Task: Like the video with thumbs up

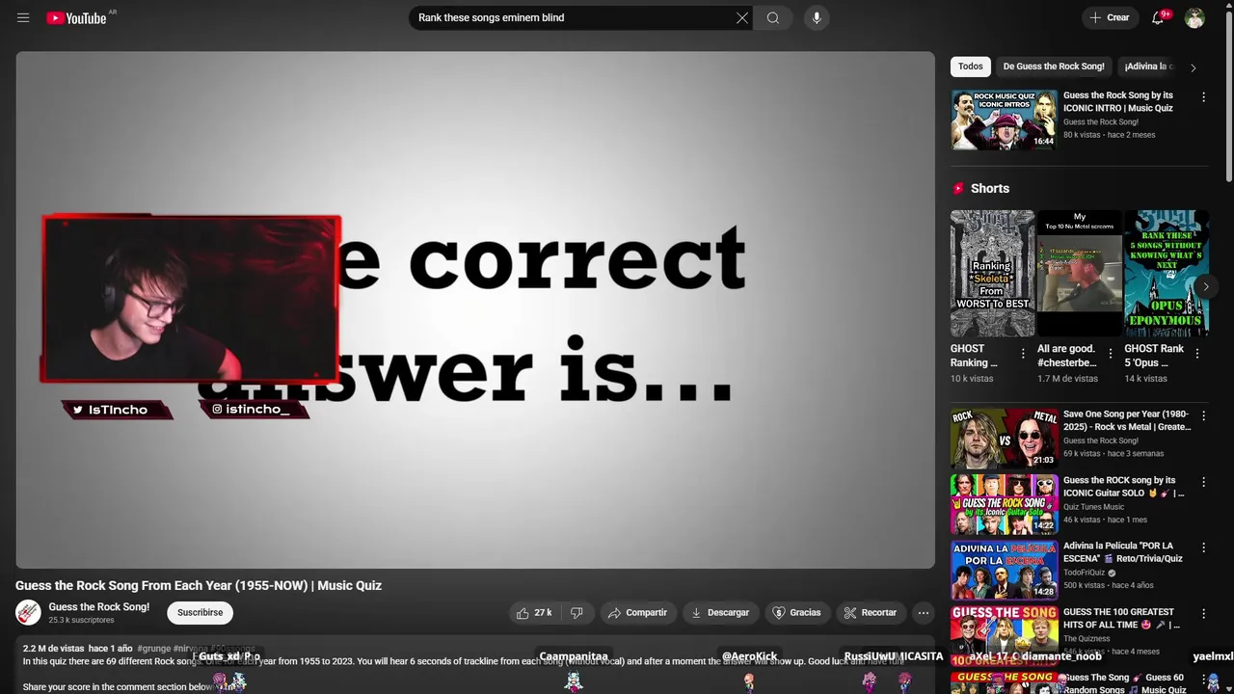Action: 535,613
